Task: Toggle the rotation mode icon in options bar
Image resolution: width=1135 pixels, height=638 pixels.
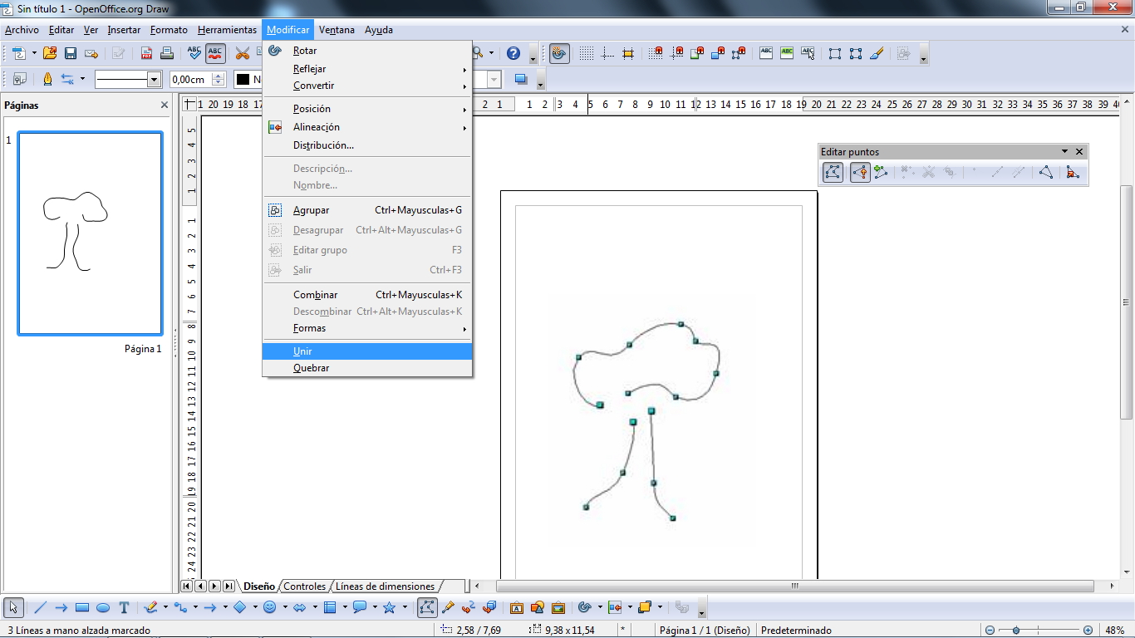Action: tap(559, 53)
